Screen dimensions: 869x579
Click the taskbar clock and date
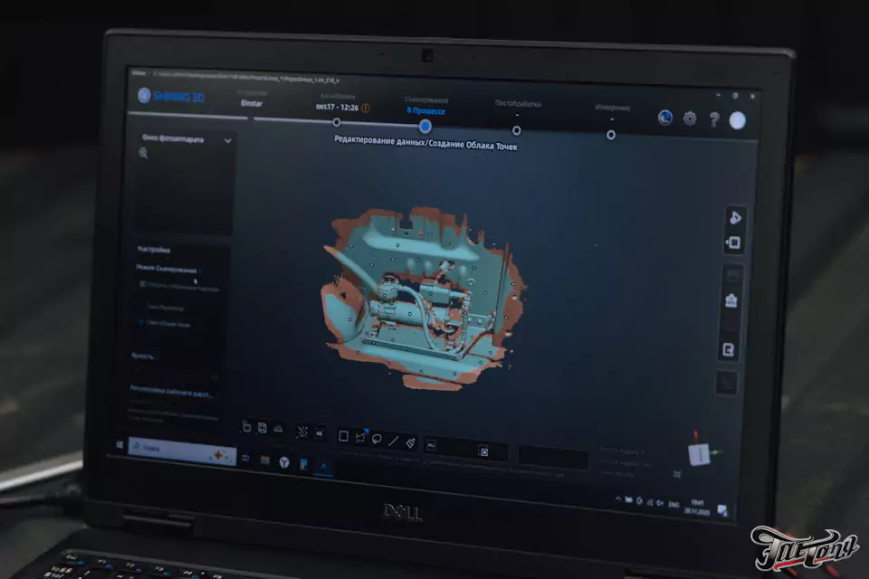(697, 507)
